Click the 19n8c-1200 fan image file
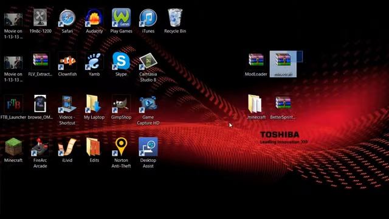Viewport: 389px width, 219px height. (40, 18)
